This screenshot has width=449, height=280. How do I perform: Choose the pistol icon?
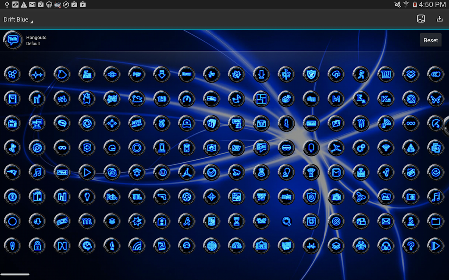coord(162,197)
